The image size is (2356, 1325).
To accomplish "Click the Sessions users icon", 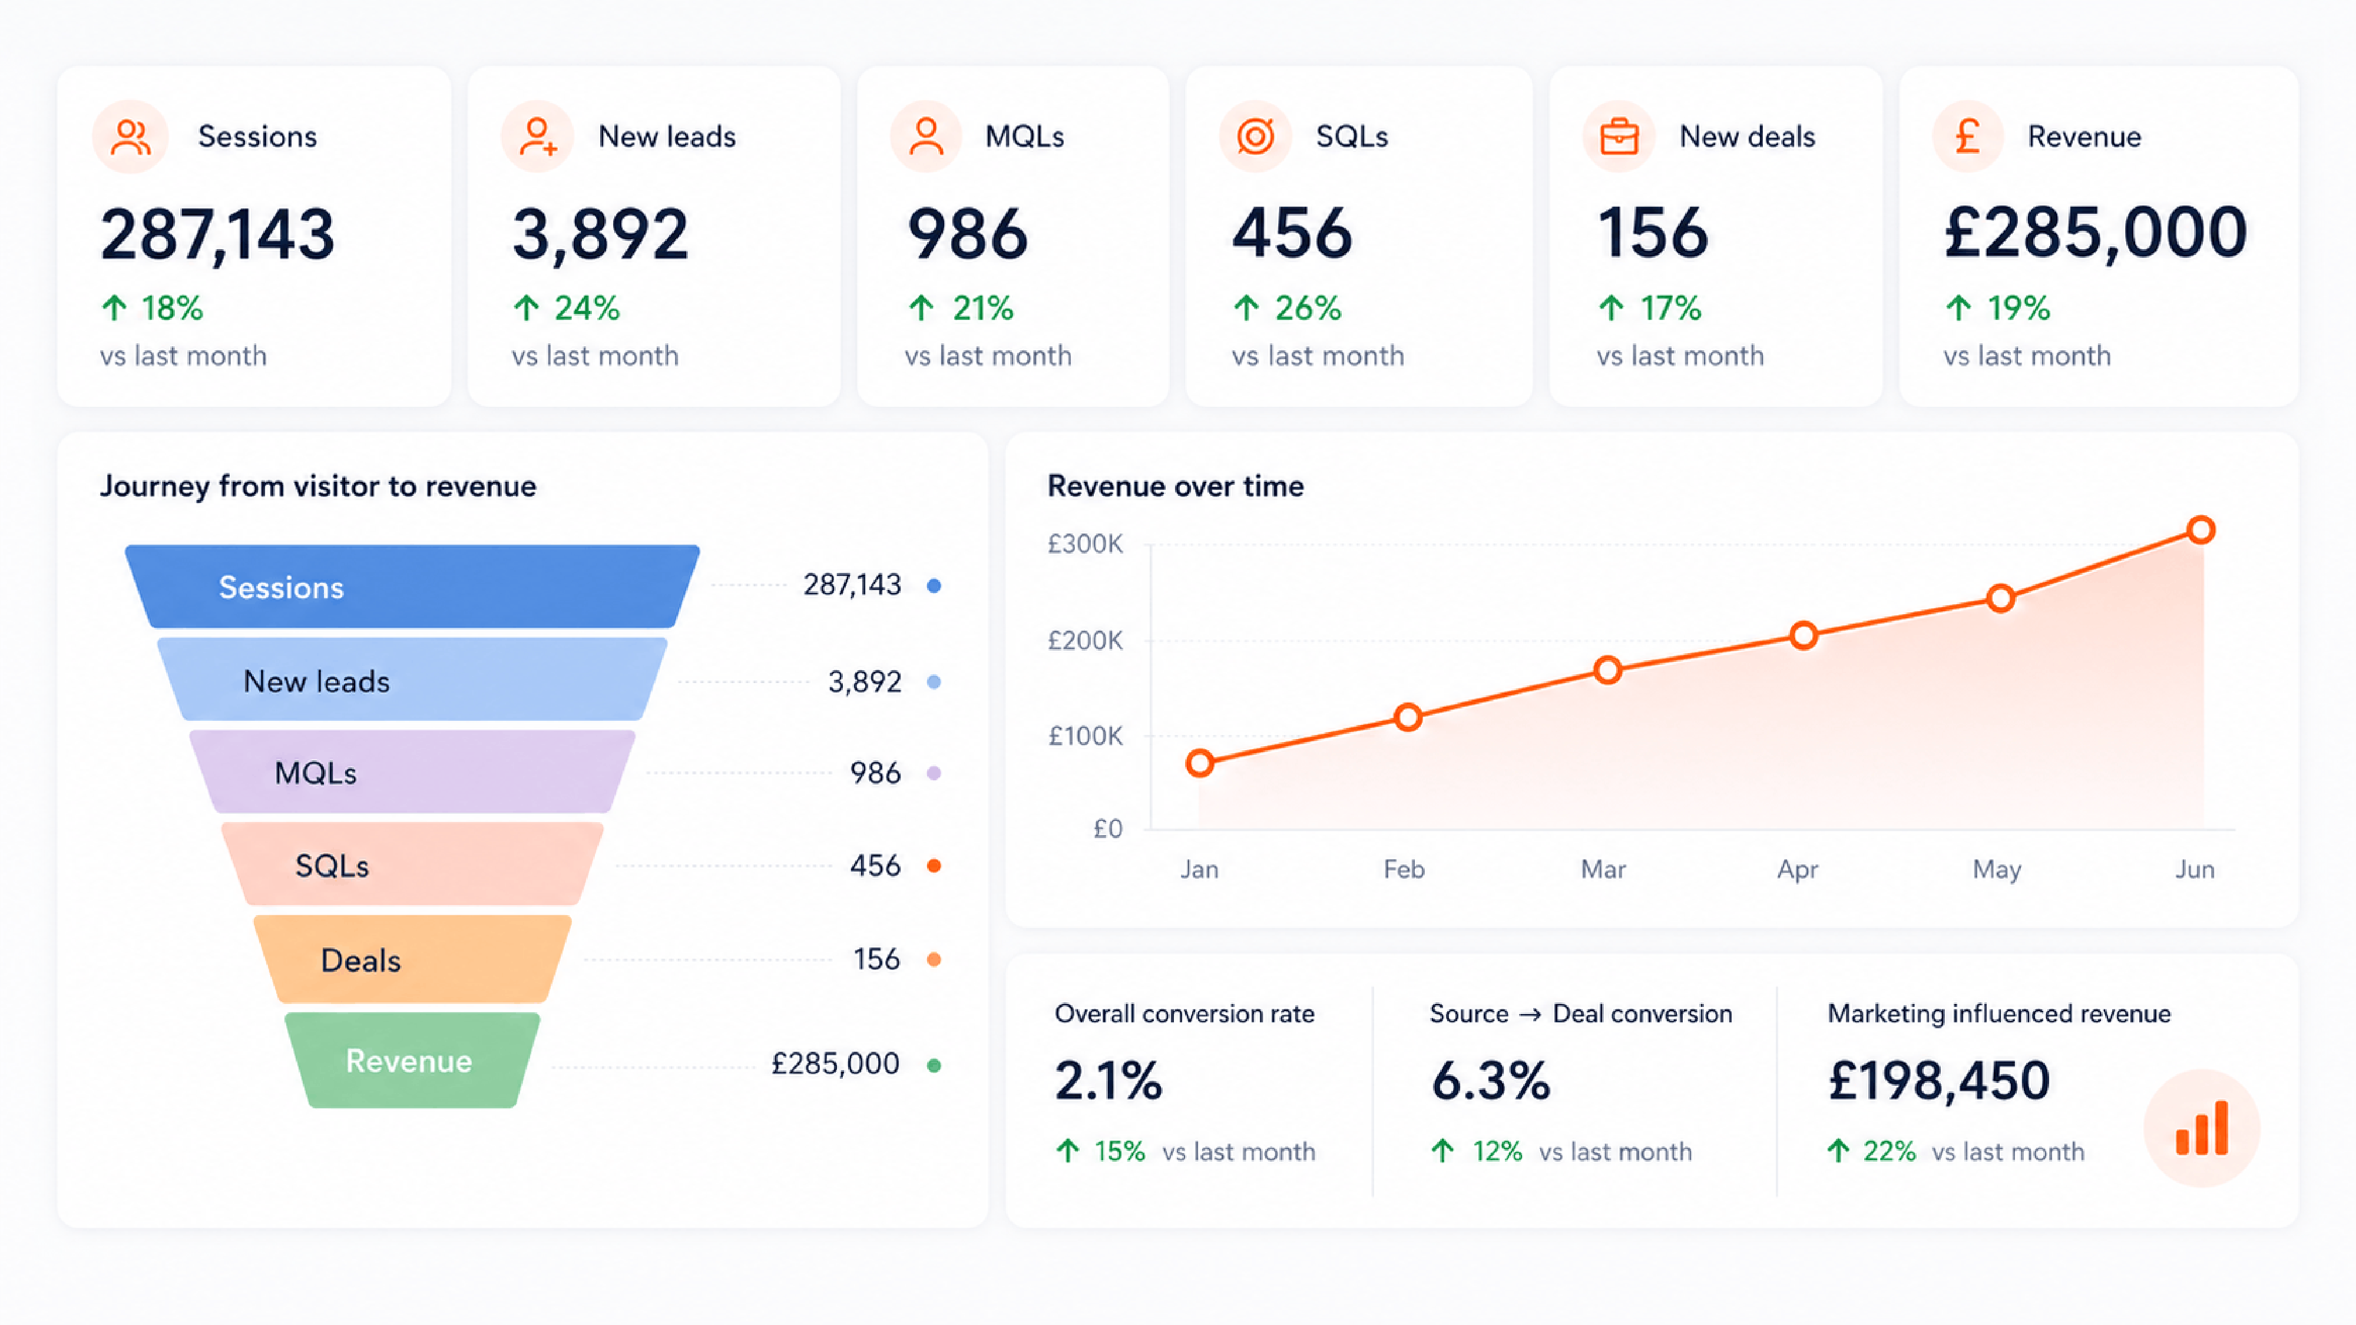I will [130, 137].
